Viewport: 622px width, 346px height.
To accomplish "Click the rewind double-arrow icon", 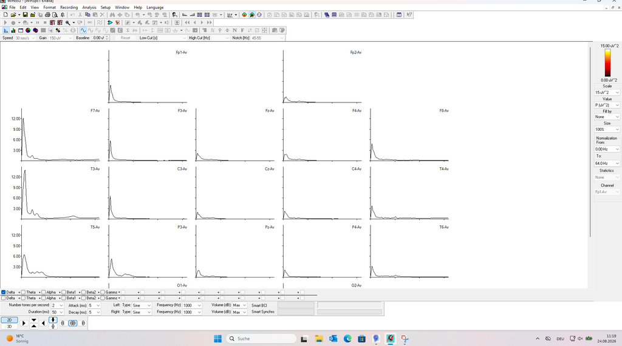I will [187, 22].
